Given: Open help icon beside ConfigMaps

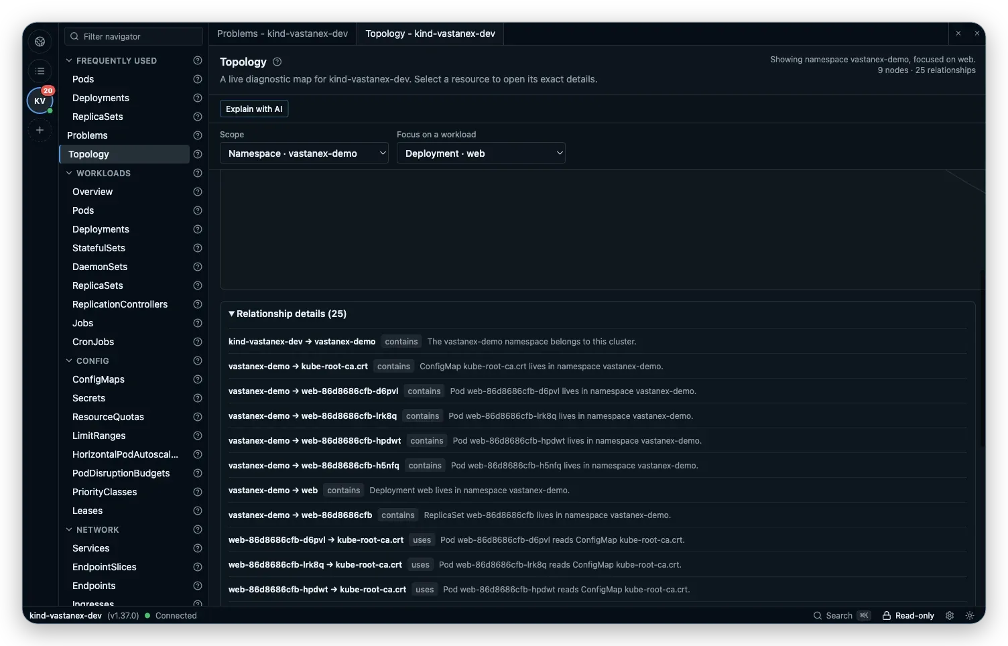Looking at the screenshot, I should point(197,379).
